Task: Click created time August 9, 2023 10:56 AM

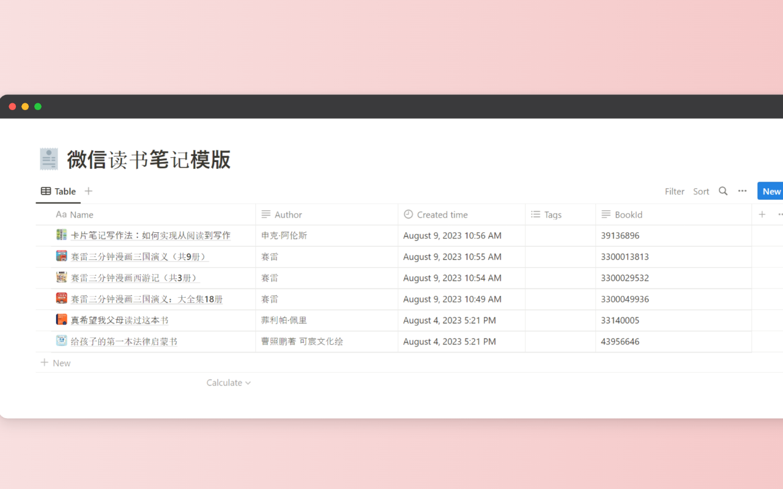Action: [461, 235]
